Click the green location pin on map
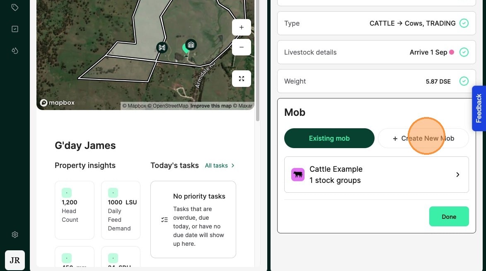486x271 pixels. coord(185,49)
